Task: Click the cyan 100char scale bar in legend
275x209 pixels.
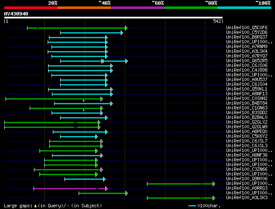Action: tap(192, 206)
